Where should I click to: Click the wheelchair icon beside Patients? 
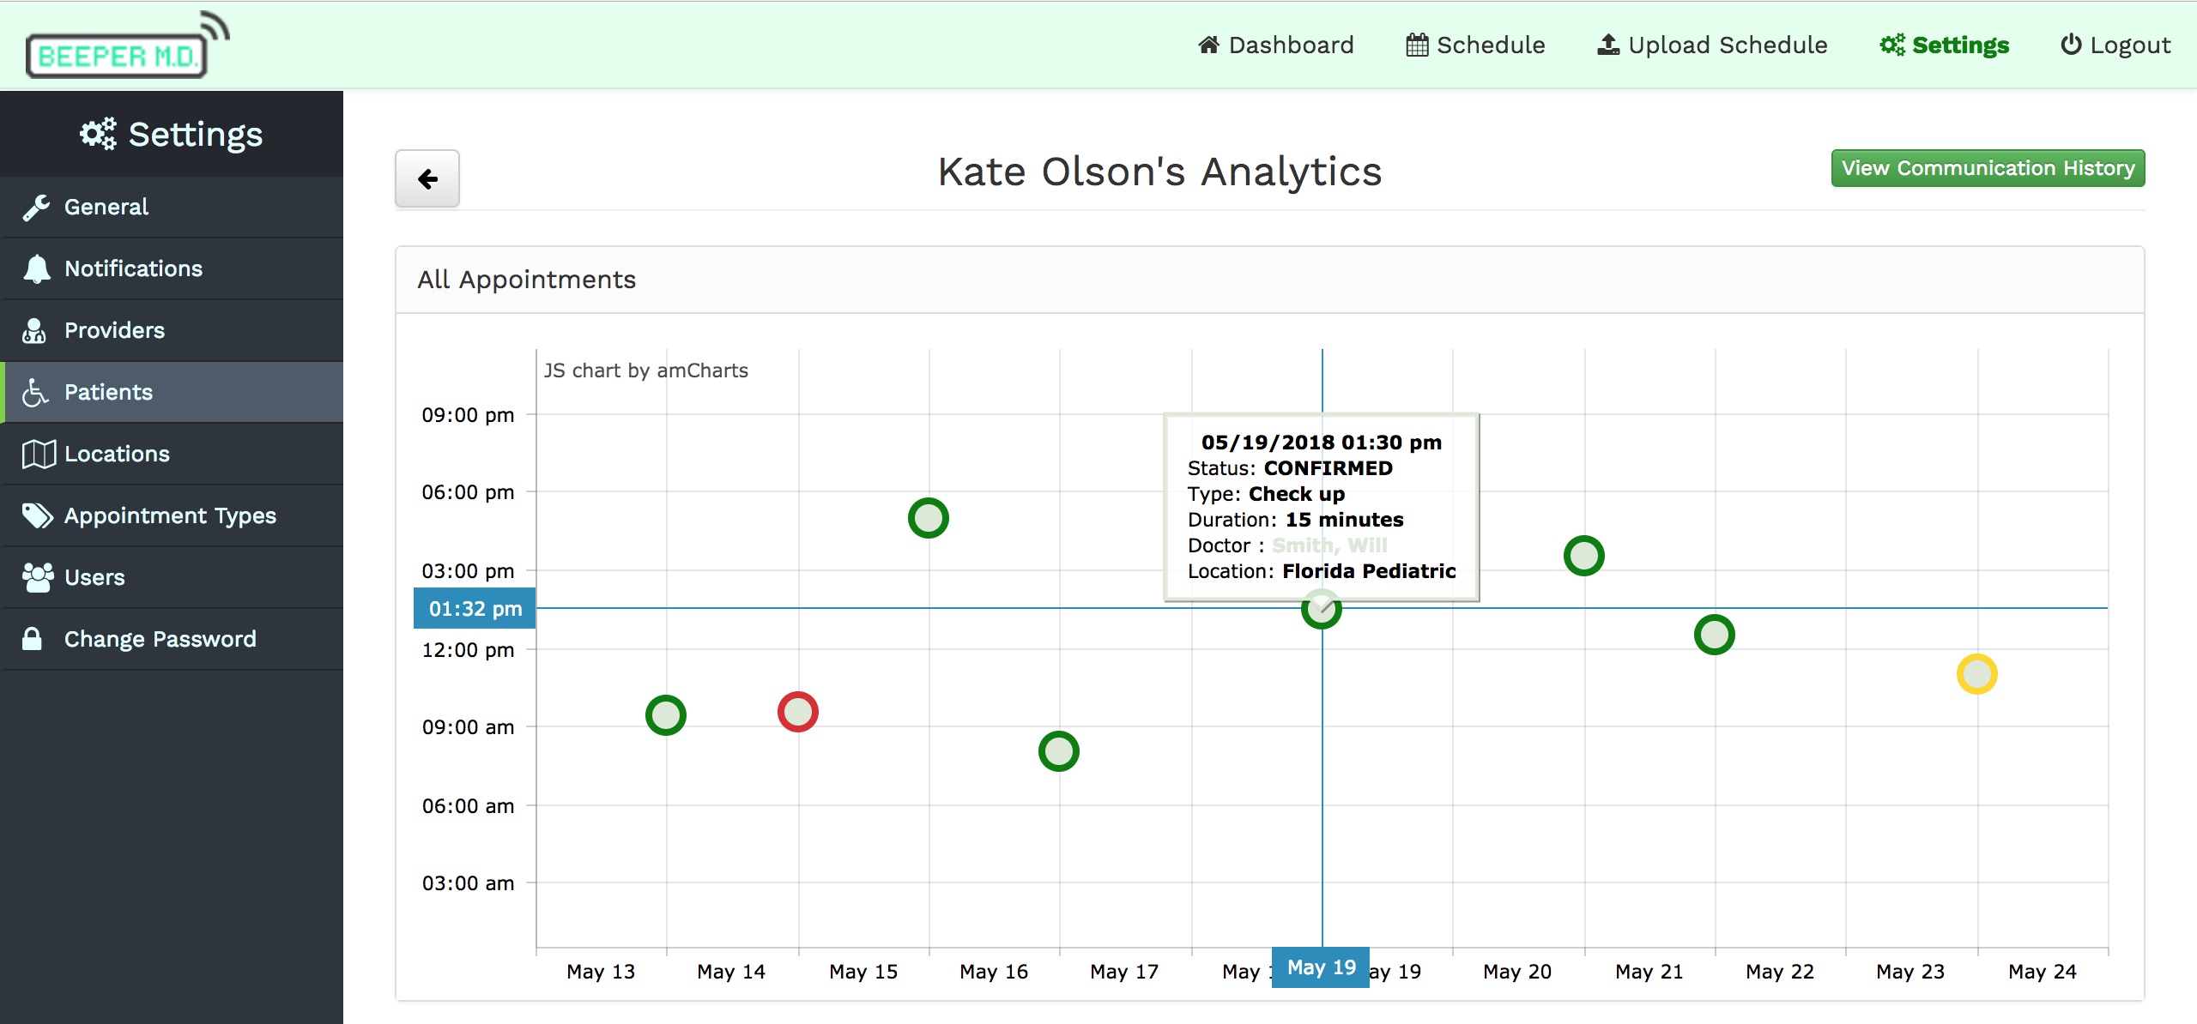click(x=34, y=393)
